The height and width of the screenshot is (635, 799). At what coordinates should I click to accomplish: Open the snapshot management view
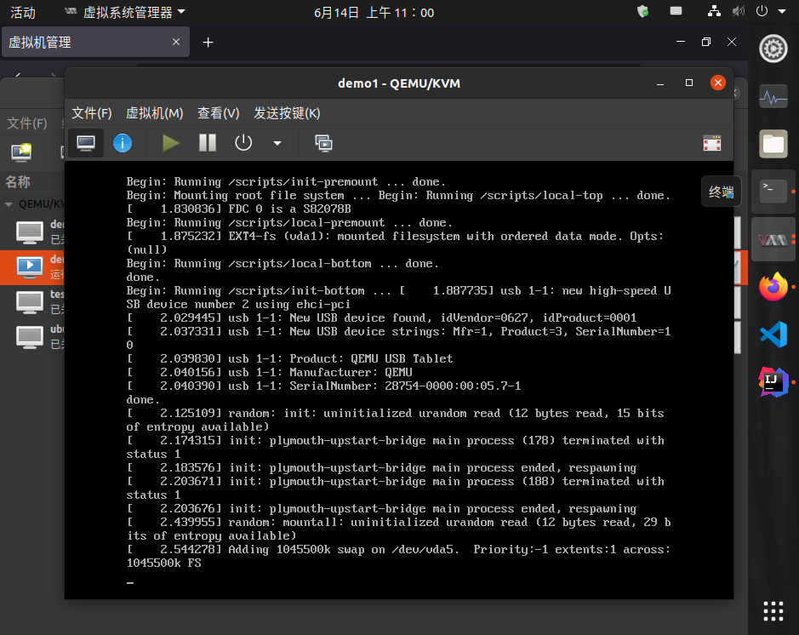pyautogui.click(x=323, y=143)
